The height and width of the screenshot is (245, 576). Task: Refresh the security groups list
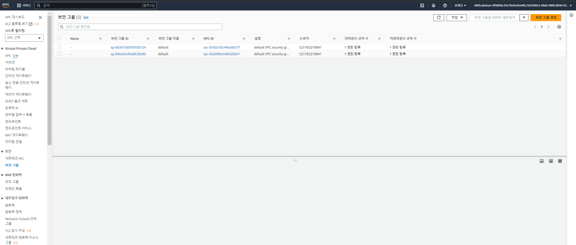tap(438, 17)
